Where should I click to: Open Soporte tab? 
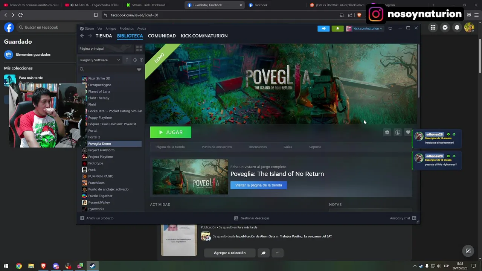coord(315,147)
